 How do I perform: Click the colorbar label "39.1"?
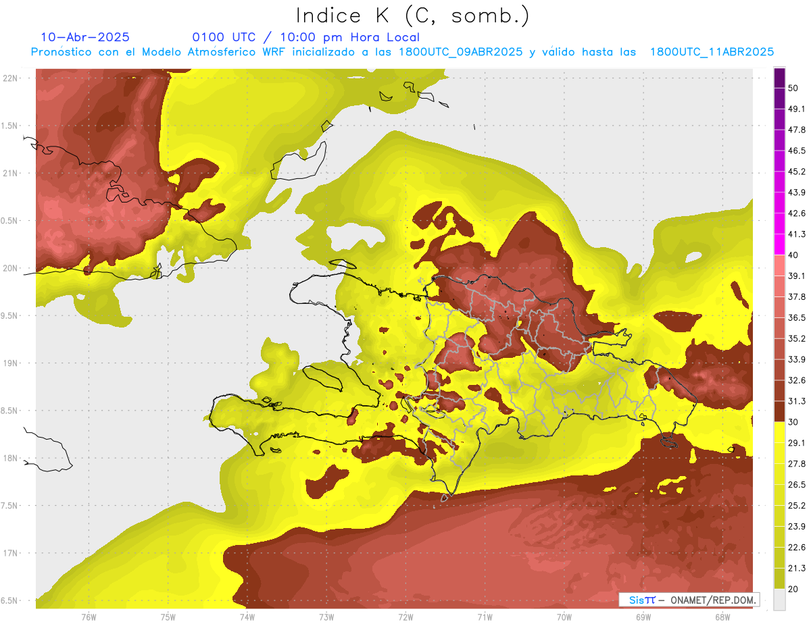click(797, 276)
